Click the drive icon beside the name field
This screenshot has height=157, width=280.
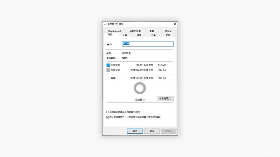click(x=109, y=44)
